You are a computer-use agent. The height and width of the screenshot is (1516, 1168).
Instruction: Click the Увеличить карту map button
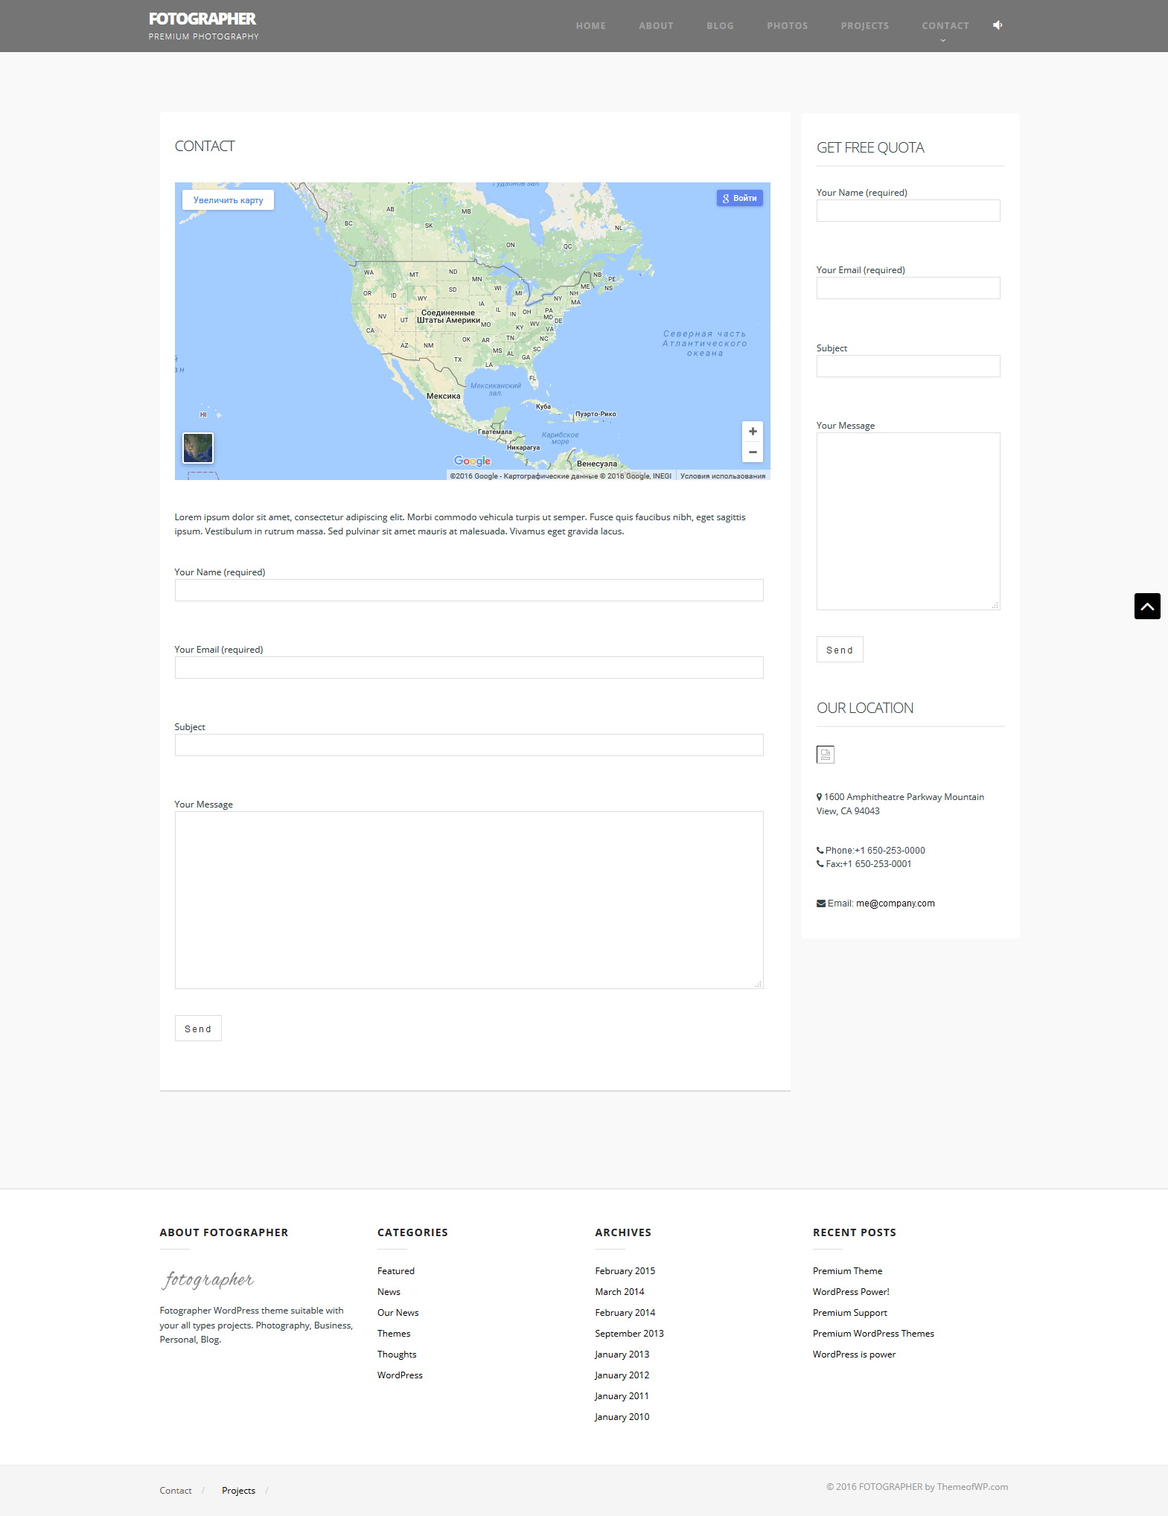tap(228, 200)
